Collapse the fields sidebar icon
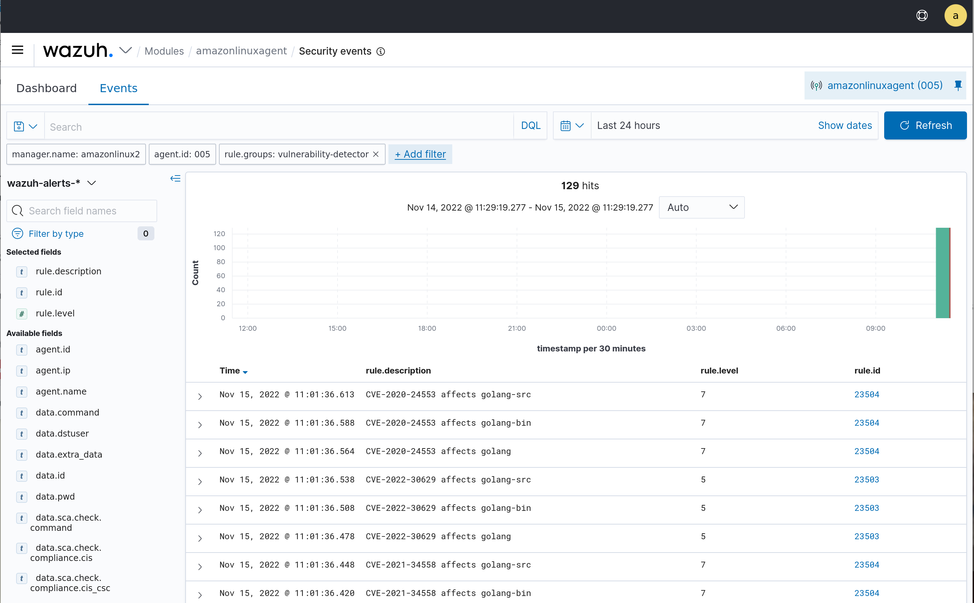Screen dimensions: 974x603 pyautogui.click(x=175, y=178)
